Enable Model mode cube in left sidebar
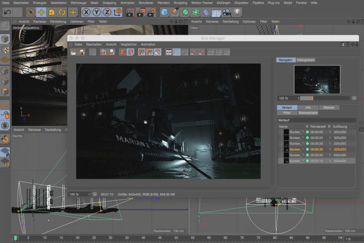This screenshot has width=364, height=243. pyautogui.click(x=5, y=39)
